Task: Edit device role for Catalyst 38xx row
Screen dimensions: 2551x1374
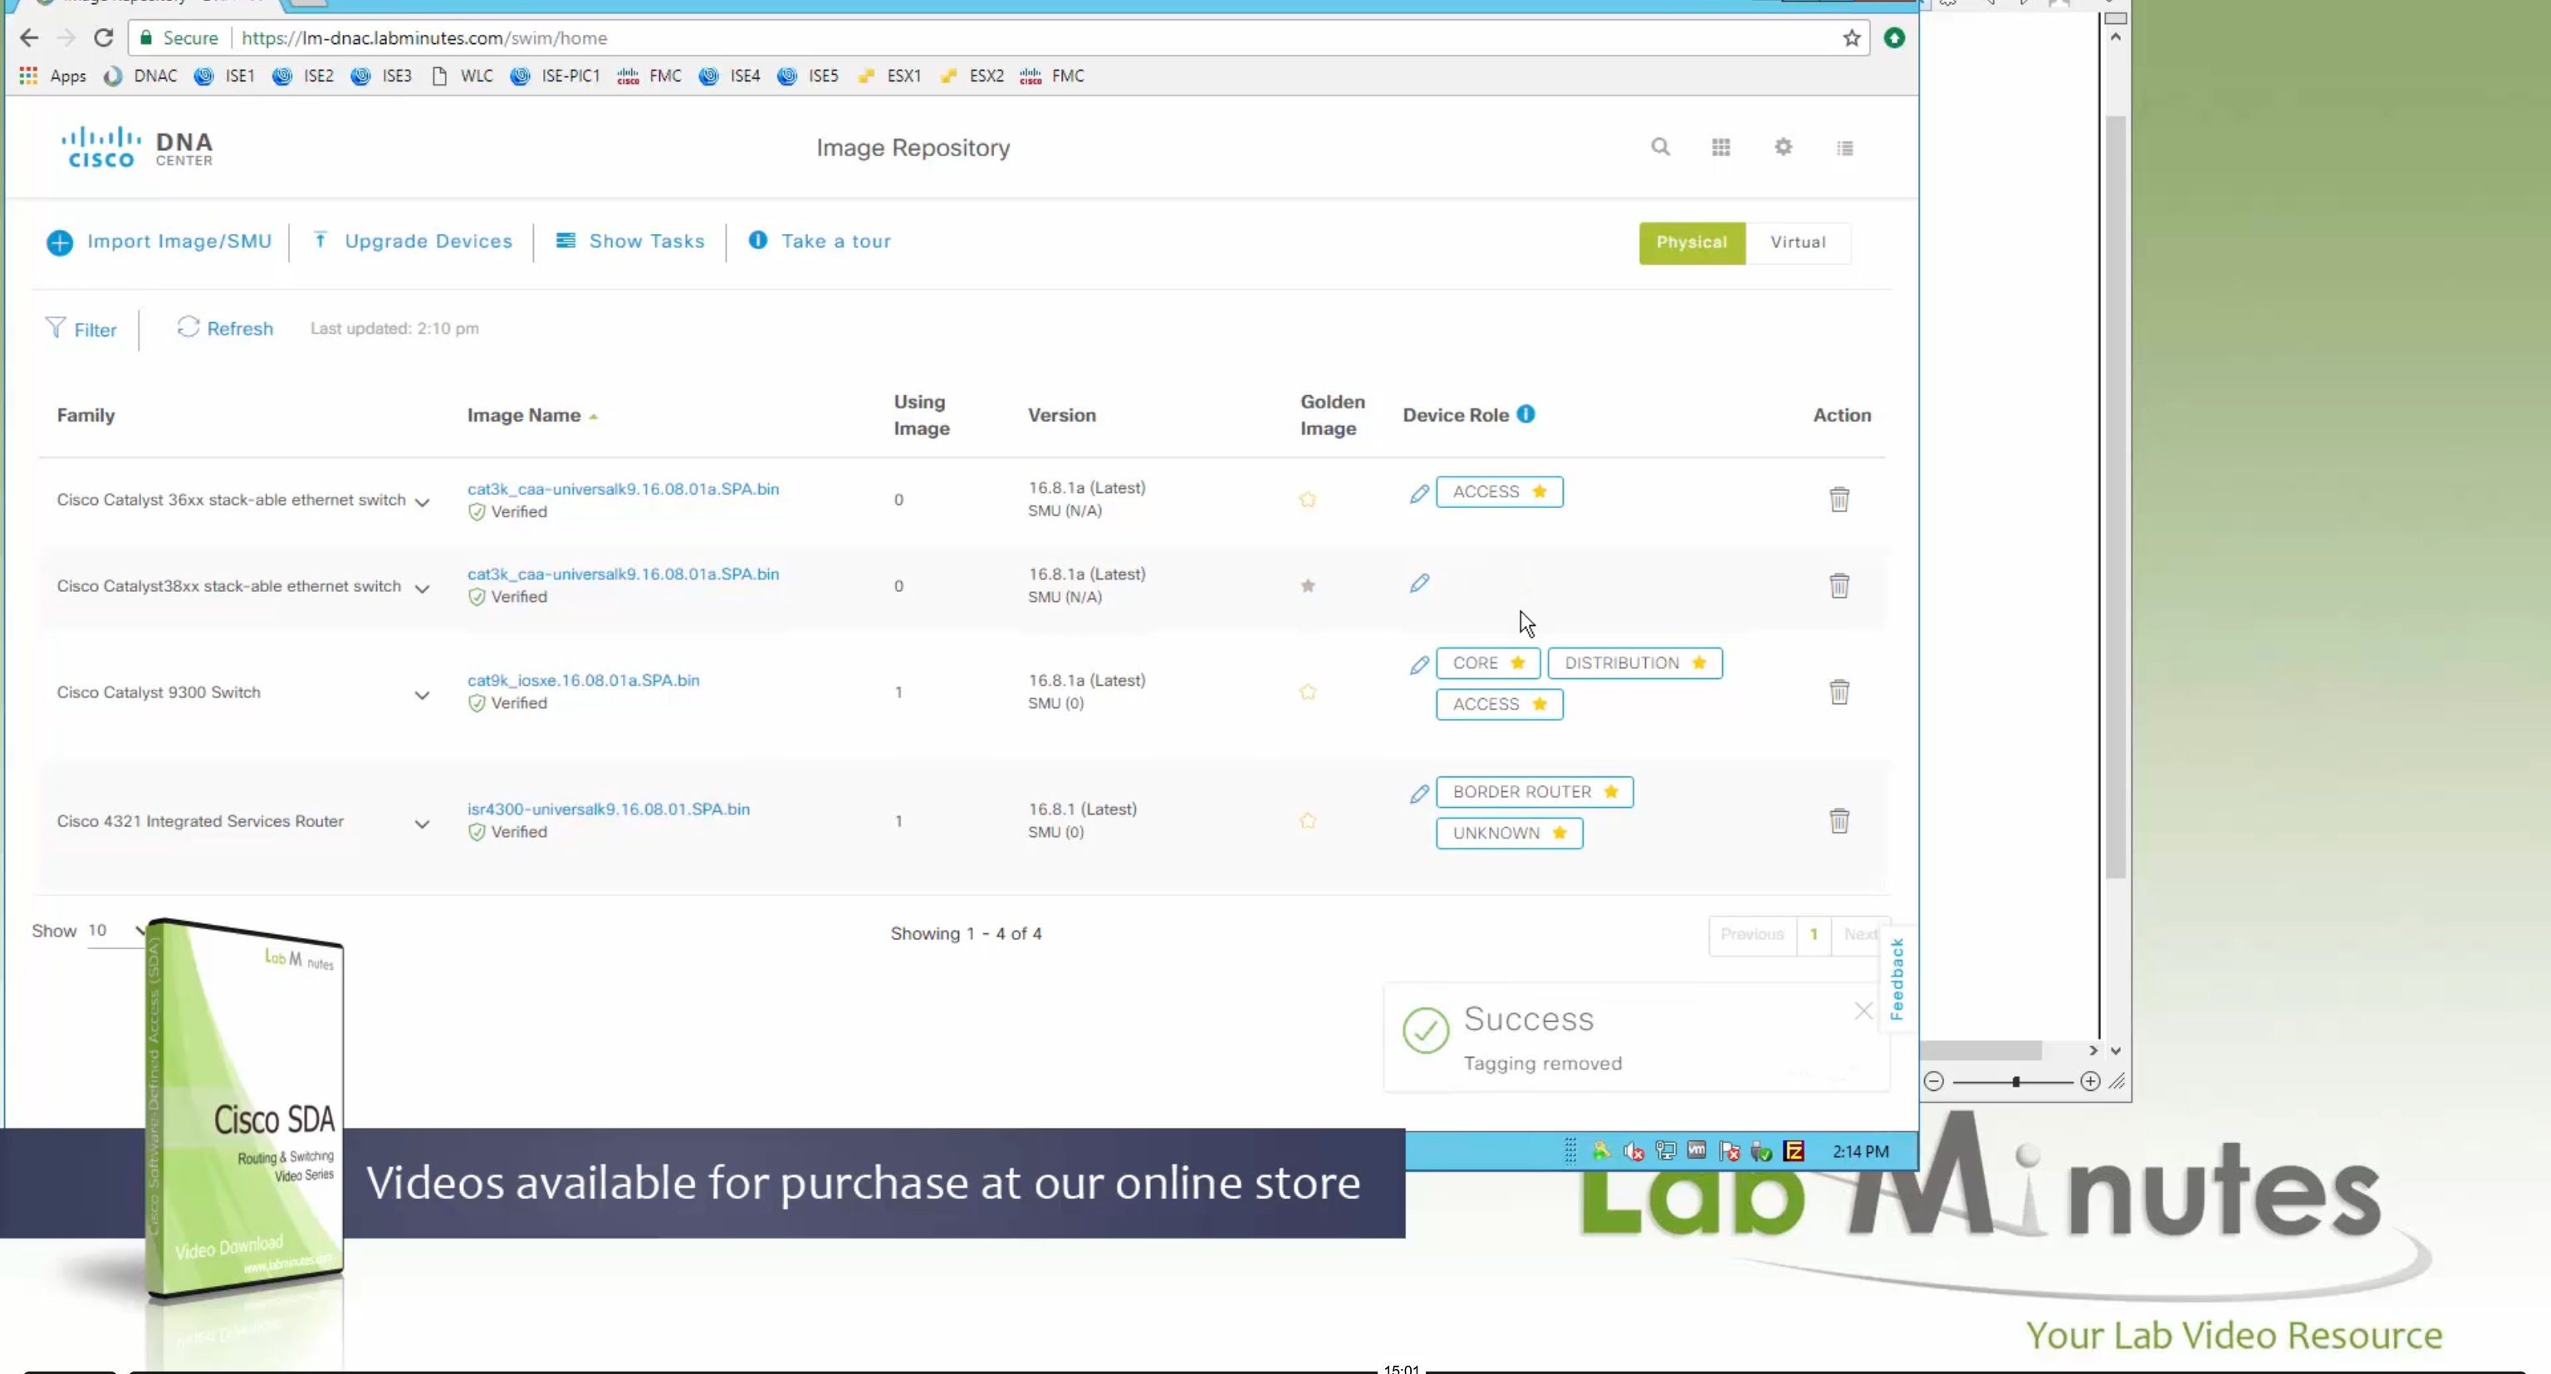Action: (x=1419, y=584)
